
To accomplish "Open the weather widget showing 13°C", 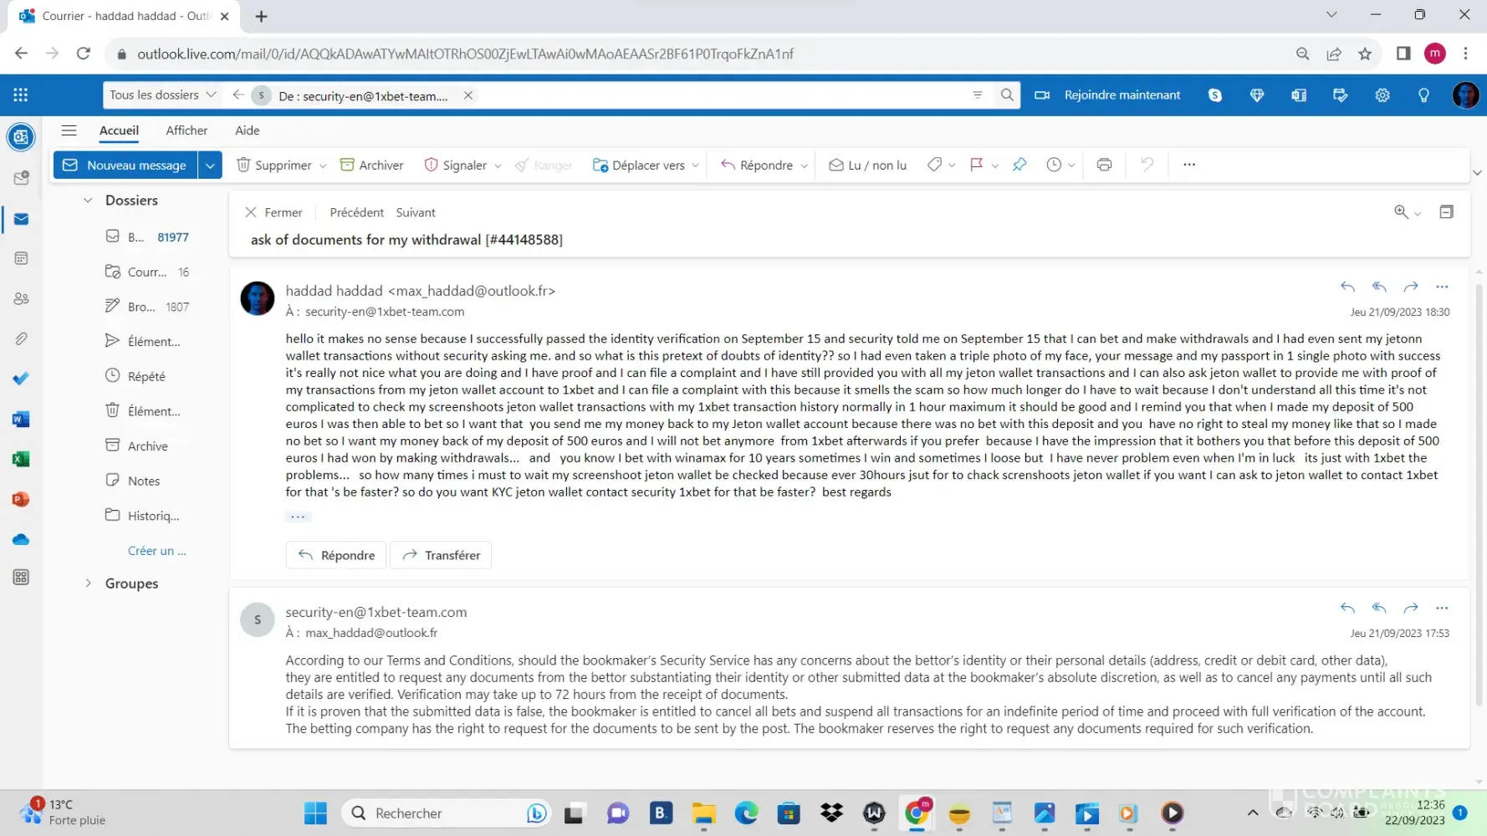I will tap(63, 812).
